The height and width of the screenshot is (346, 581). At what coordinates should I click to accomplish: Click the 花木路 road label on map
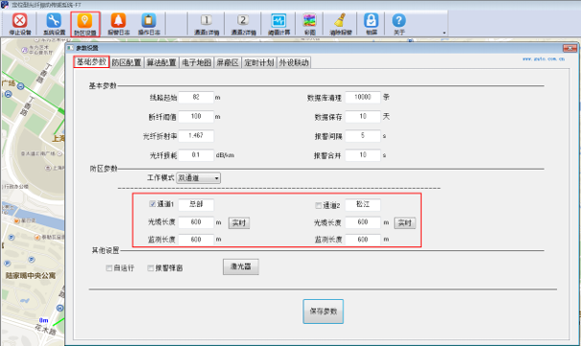pos(45,329)
